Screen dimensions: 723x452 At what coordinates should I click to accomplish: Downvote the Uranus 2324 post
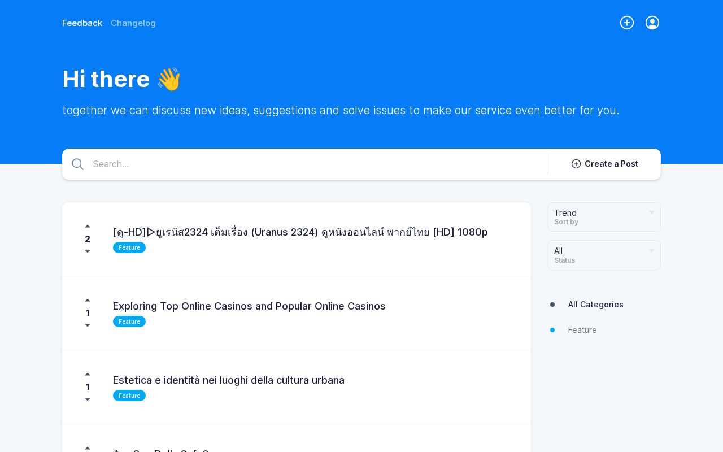(88, 251)
